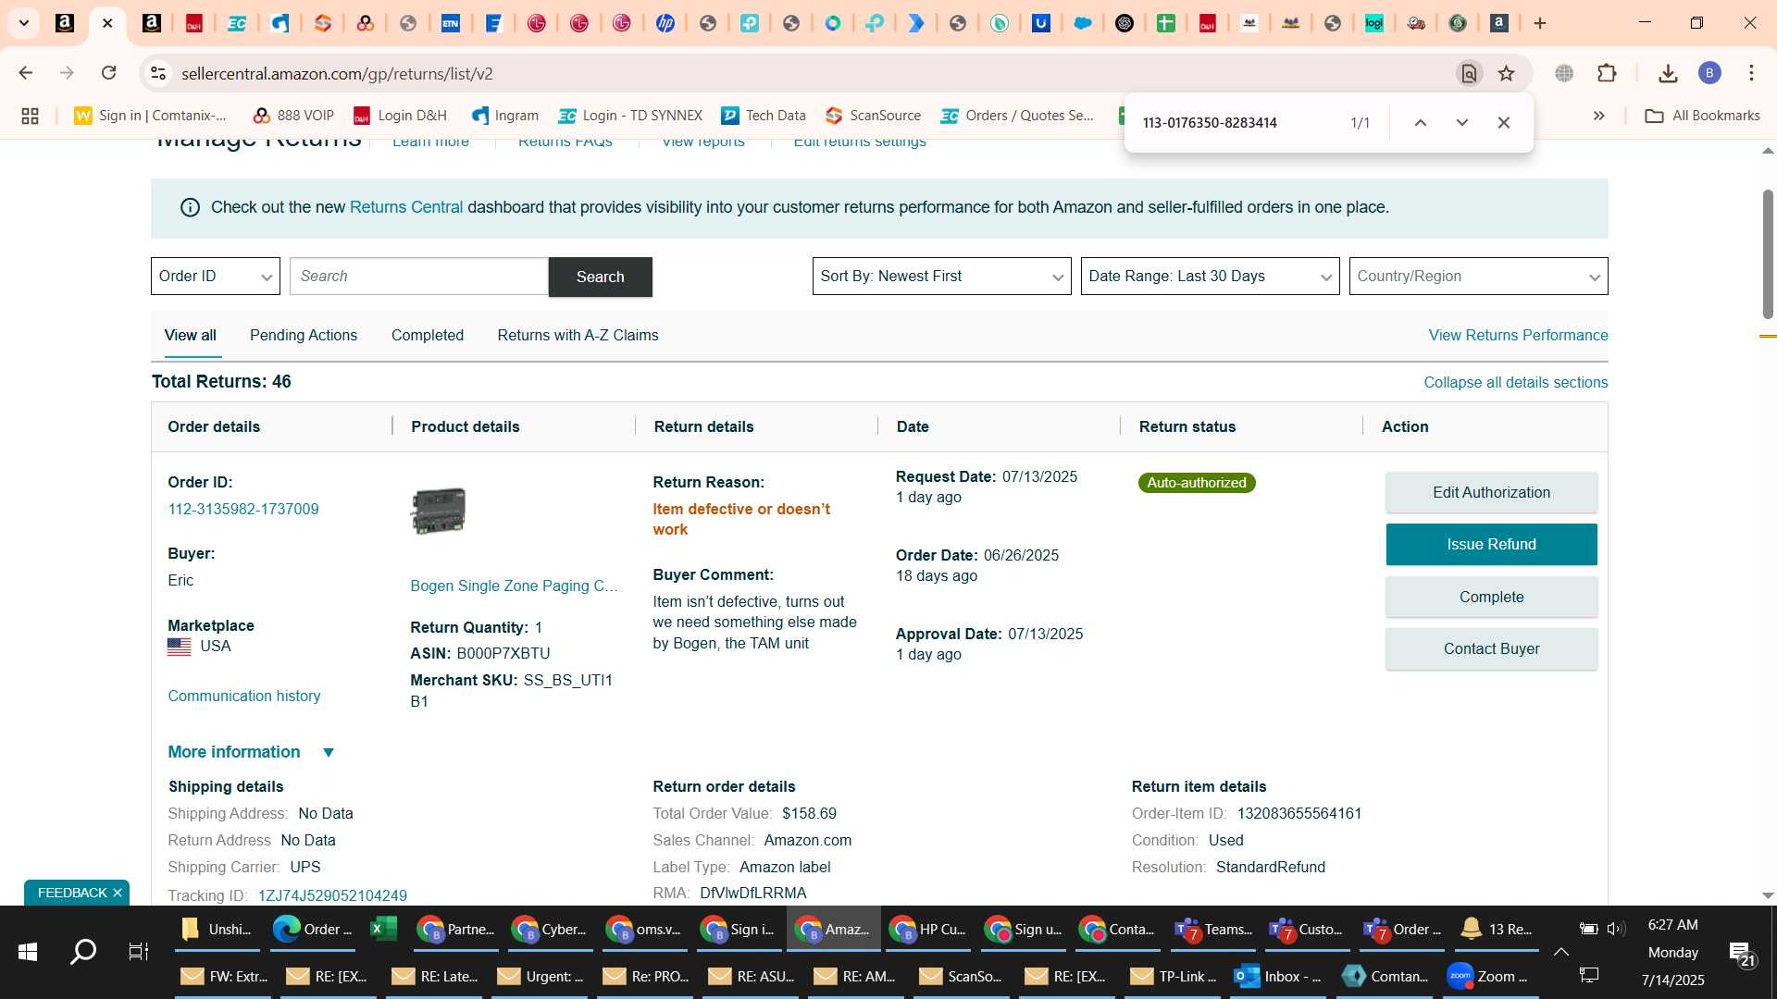Open Chrome three-dot menu
The width and height of the screenshot is (1777, 999).
pyautogui.click(x=1751, y=73)
